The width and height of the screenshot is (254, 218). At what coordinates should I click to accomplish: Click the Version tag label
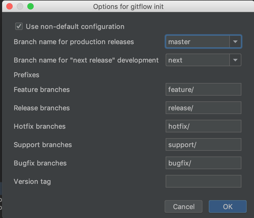32,181
